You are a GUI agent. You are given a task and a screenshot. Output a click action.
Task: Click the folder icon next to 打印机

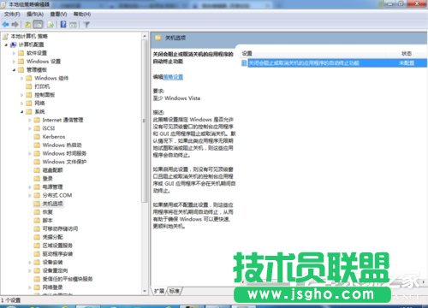pyautogui.click(x=29, y=86)
